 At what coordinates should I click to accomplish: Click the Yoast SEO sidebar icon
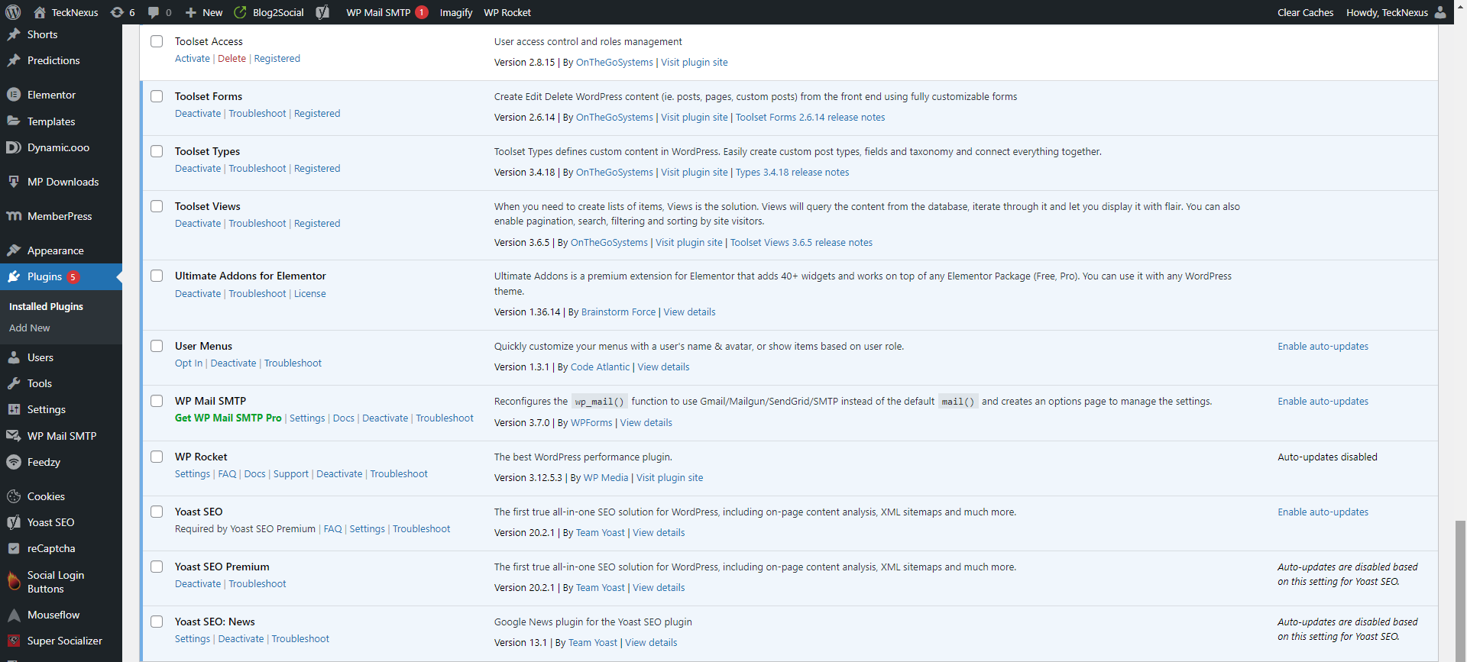14,522
